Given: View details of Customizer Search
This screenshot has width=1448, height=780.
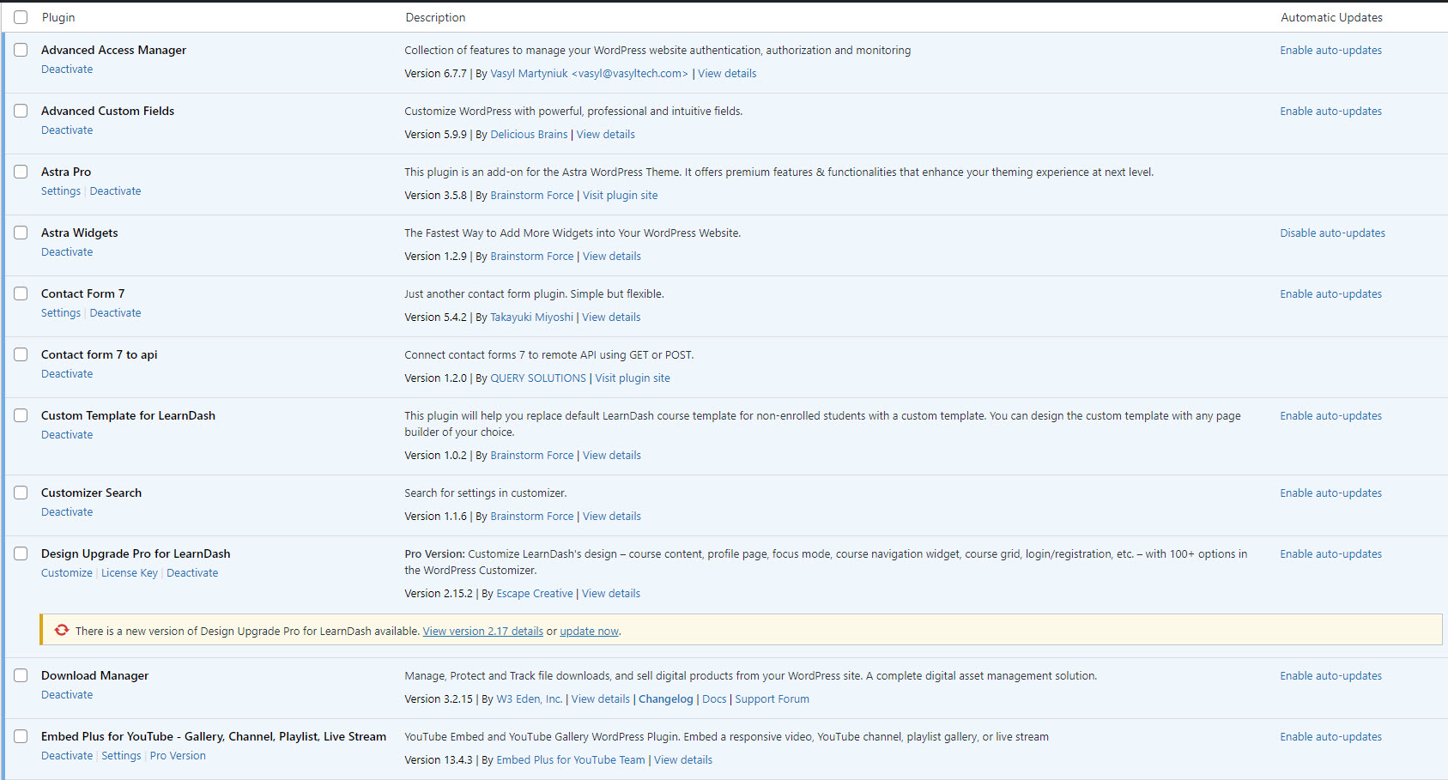Looking at the screenshot, I should (612, 517).
